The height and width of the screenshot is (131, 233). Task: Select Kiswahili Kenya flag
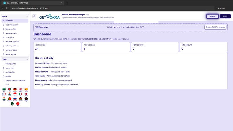pos(21,99)
